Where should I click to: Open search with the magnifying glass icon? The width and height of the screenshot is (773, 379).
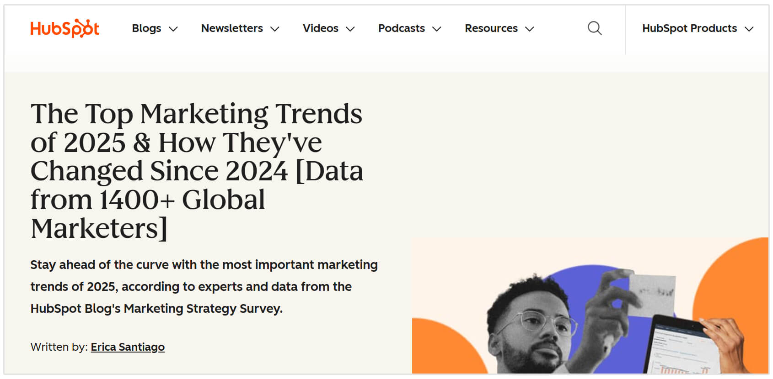(x=594, y=28)
